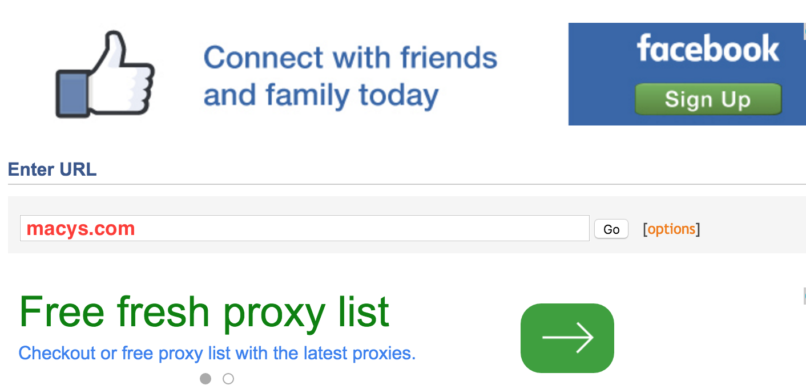Click the macys.com text in URL field

80,229
